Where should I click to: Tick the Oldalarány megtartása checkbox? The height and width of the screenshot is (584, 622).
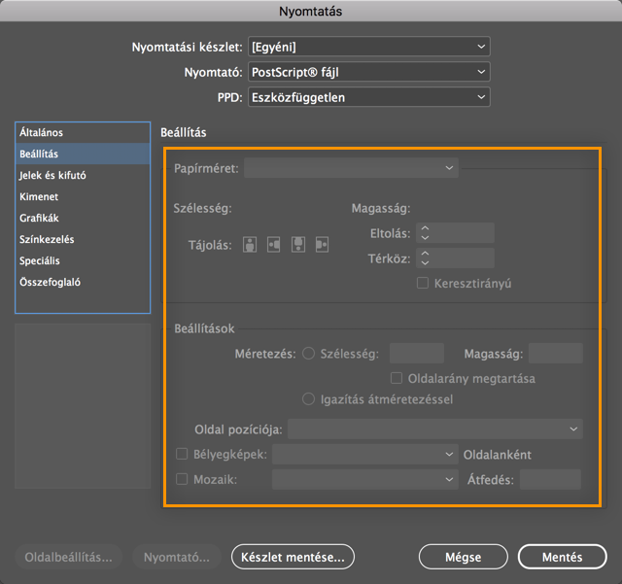click(x=397, y=378)
